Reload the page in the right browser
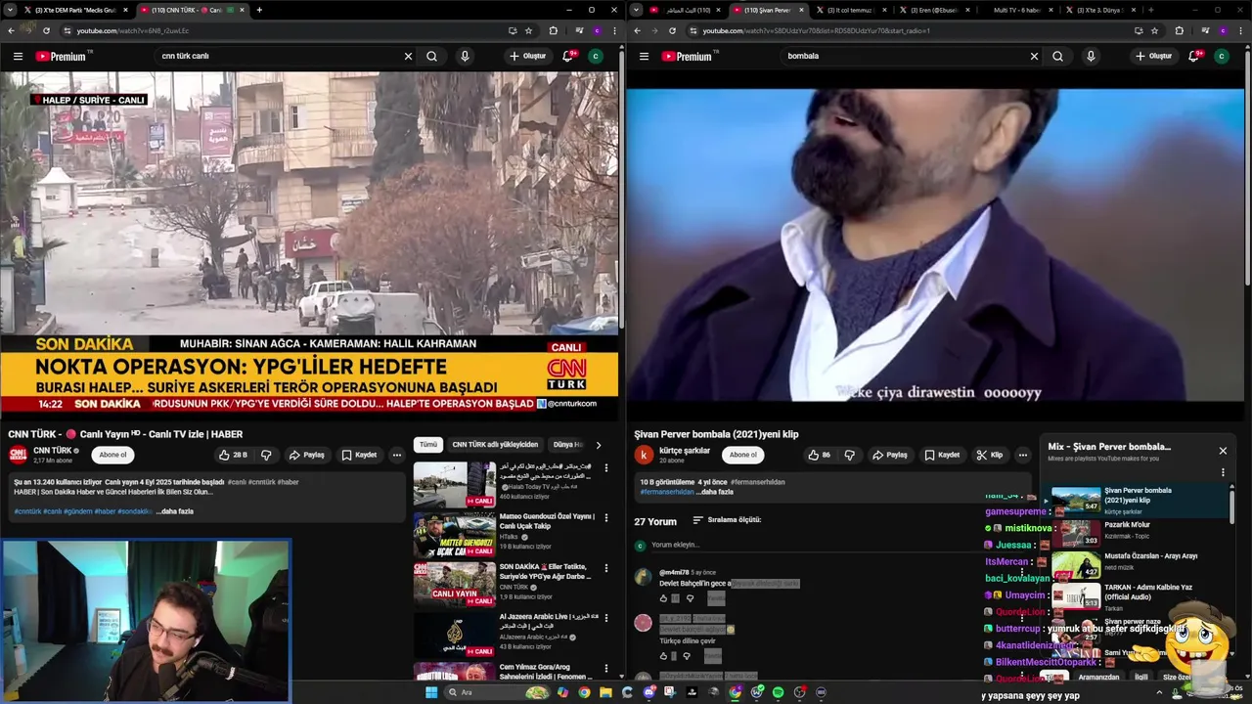The image size is (1252, 704). 671,30
